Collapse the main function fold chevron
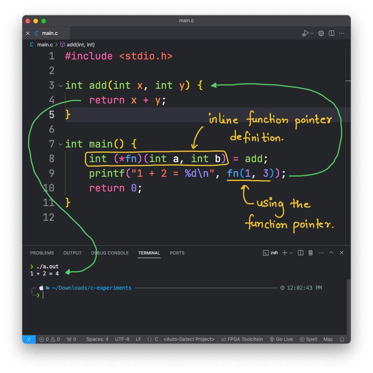373x373 pixels. [x=61, y=144]
